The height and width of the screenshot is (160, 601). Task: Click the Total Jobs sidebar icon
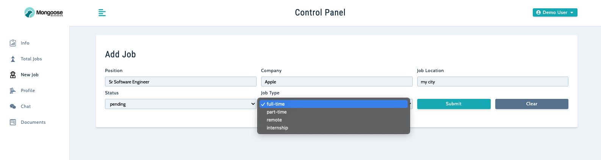click(13, 59)
